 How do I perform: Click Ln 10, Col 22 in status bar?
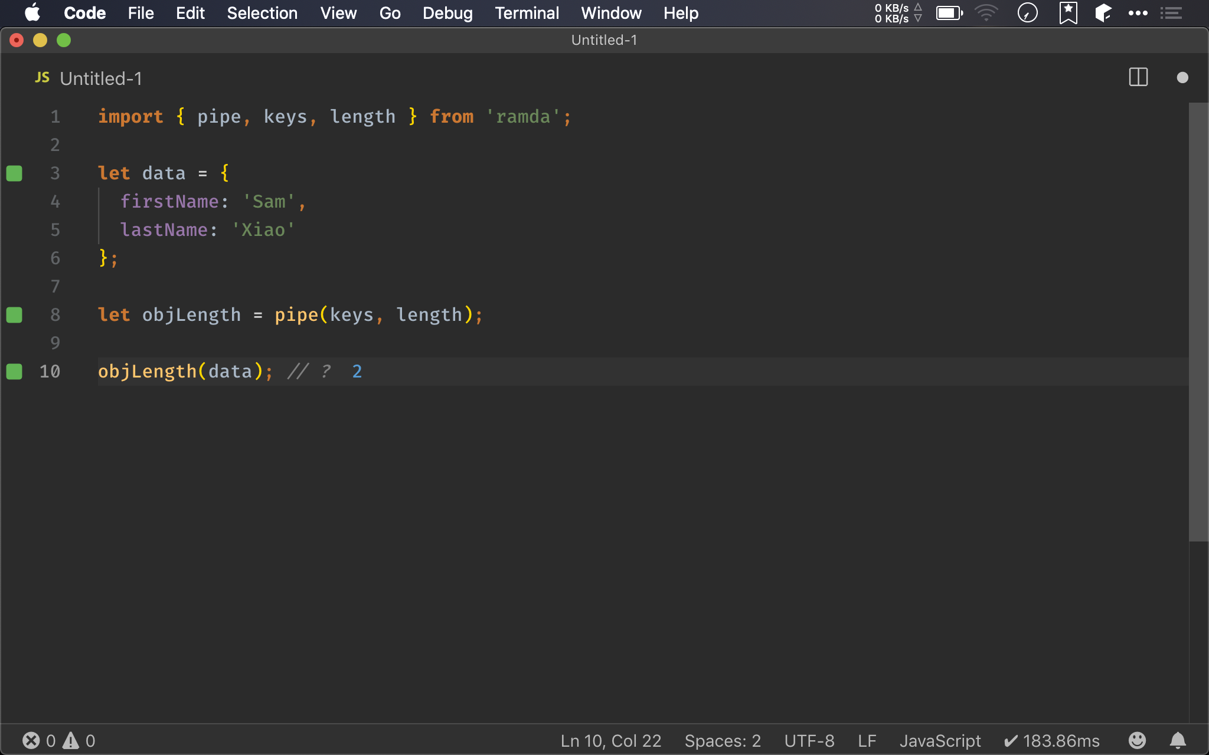tap(611, 740)
